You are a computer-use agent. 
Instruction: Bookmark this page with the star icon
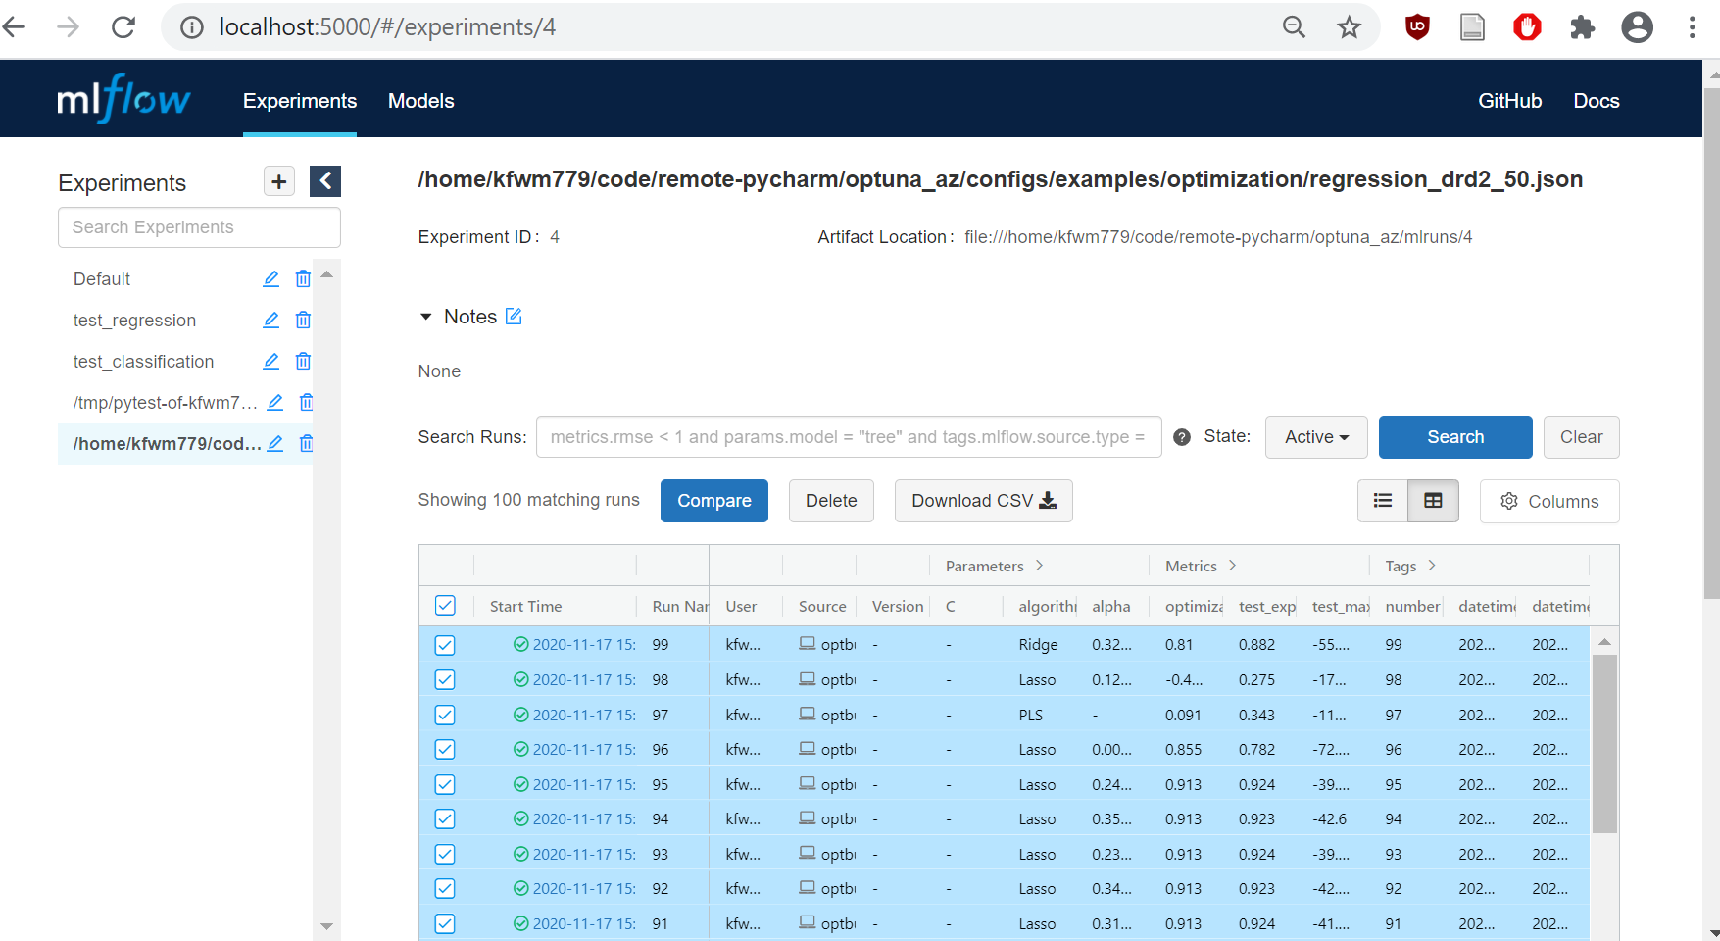pos(1350,27)
